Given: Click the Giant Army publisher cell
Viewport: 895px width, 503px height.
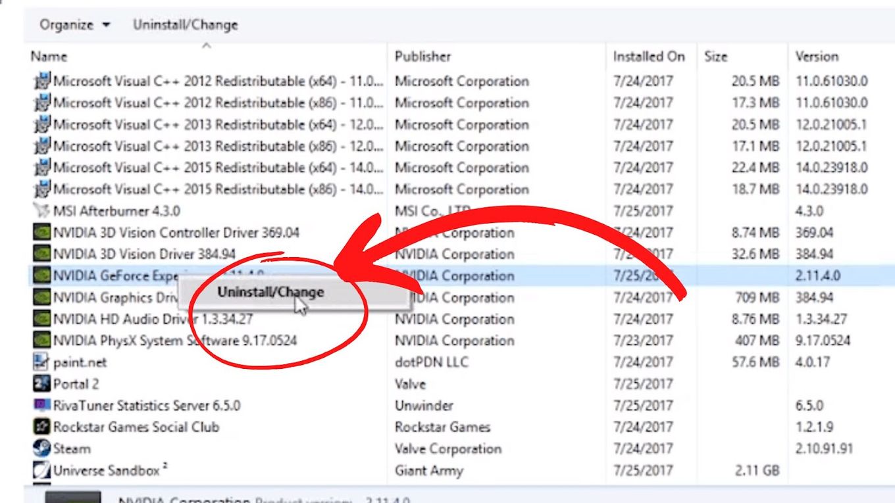Looking at the screenshot, I should click(x=429, y=471).
